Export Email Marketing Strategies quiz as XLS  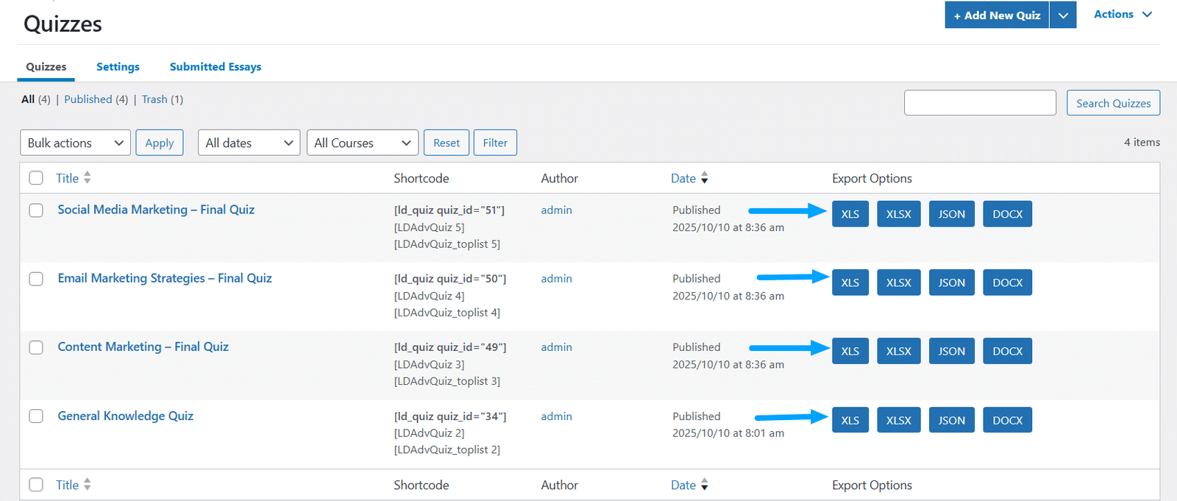pyautogui.click(x=850, y=283)
